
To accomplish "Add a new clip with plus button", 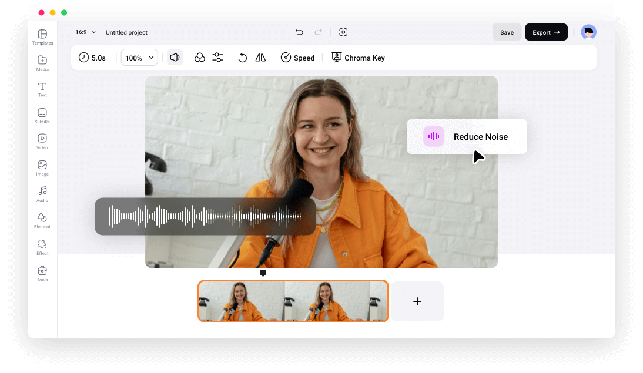I will tap(417, 301).
